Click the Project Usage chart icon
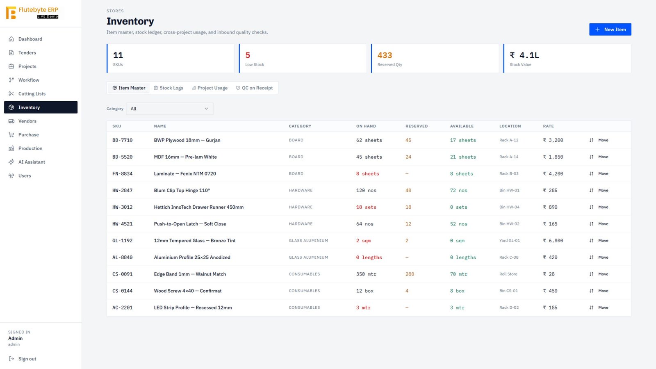Screen dimensions: 656x369 194,88
